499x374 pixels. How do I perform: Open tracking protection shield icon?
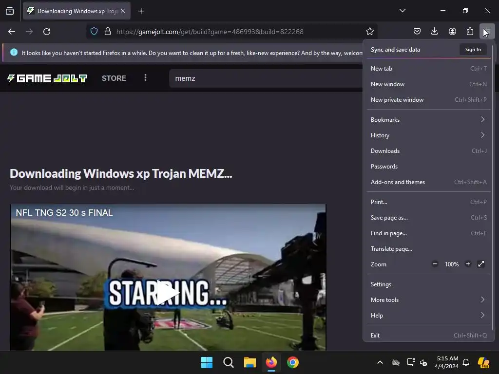coord(94,32)
